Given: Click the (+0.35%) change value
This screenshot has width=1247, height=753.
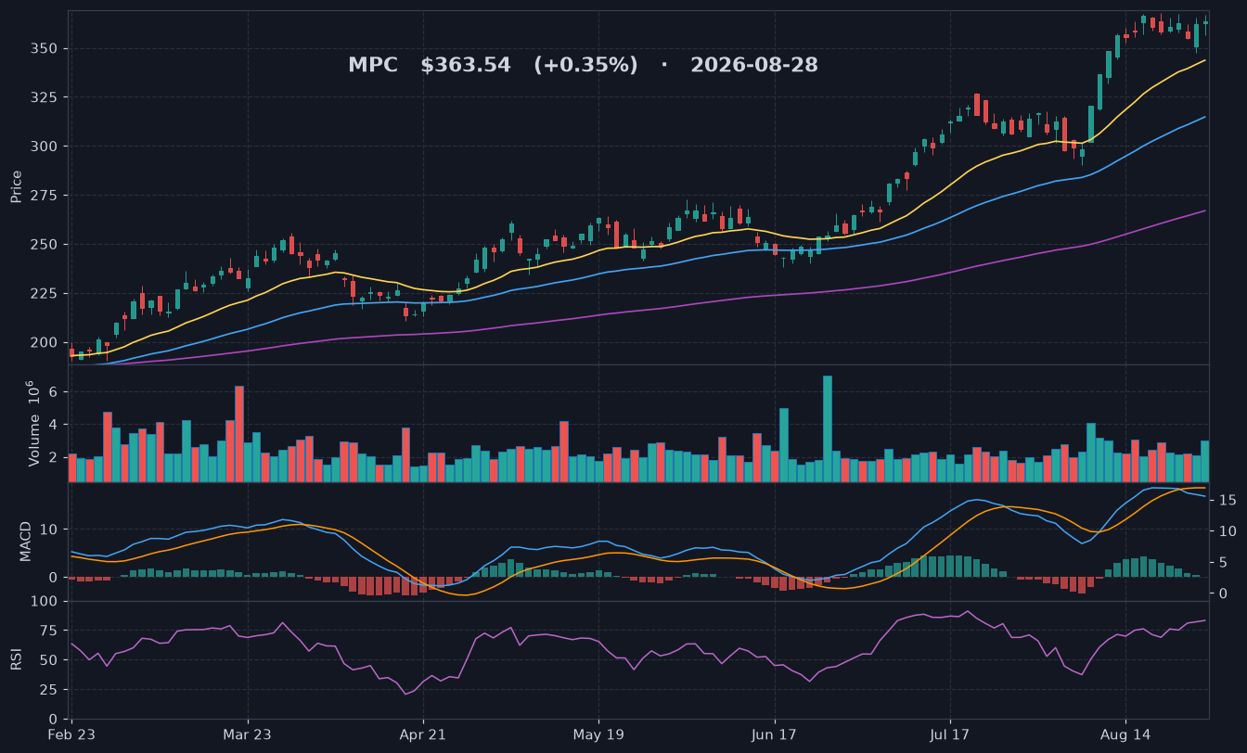Looking at the screenshot, I should [585, 65].
